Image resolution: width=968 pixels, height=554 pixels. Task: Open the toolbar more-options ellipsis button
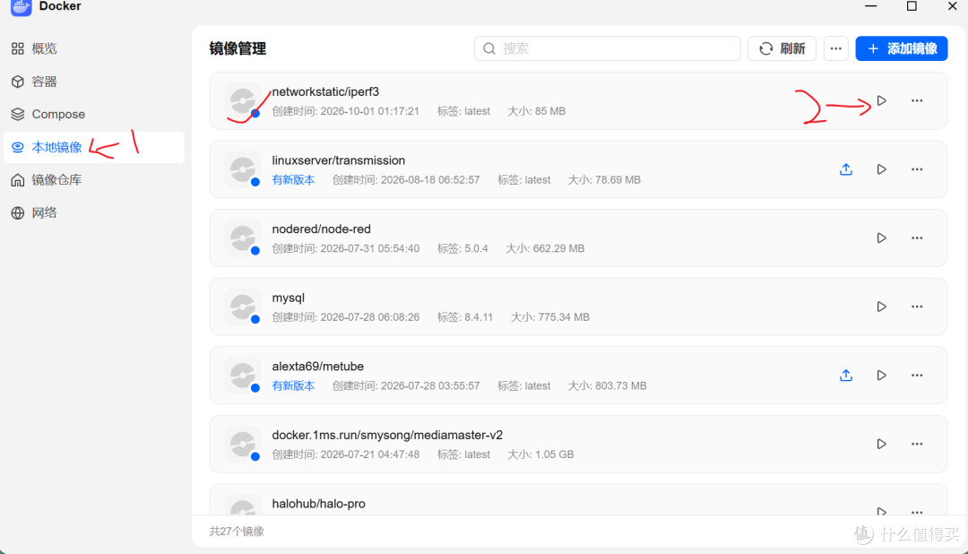click(836, 48)
